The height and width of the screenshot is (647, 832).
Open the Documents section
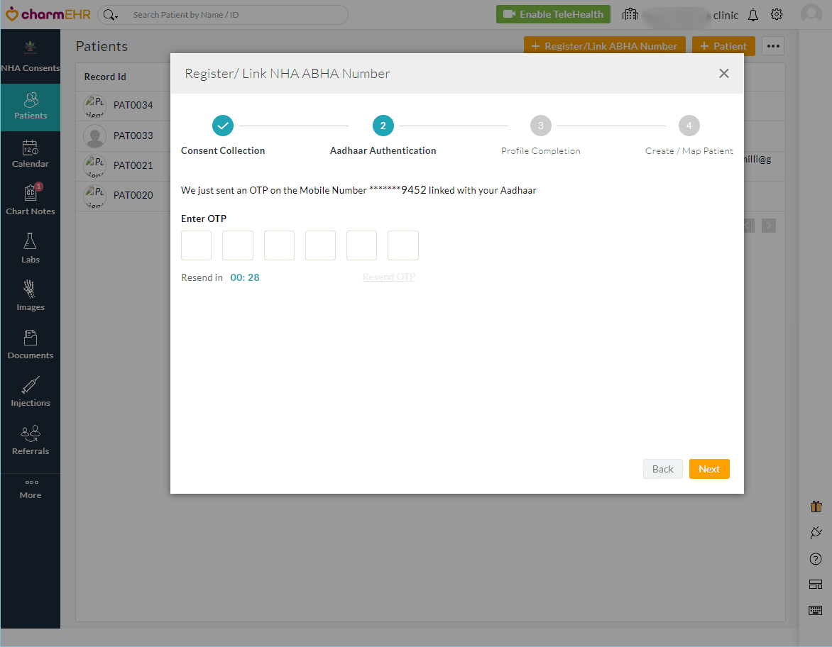(31, 343)
